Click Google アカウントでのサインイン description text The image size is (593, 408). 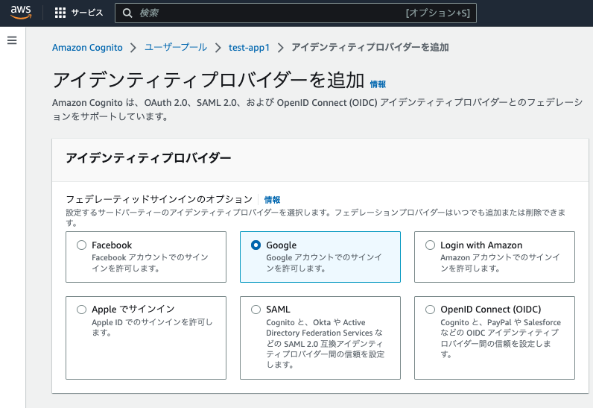coord(324,263)
